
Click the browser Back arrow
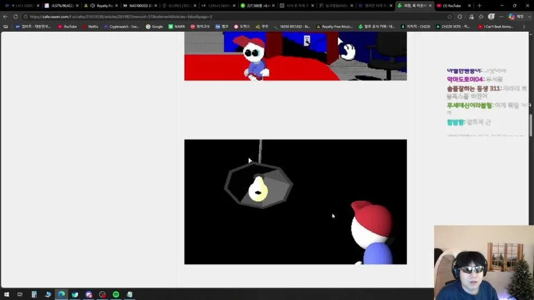click(6, 17)
